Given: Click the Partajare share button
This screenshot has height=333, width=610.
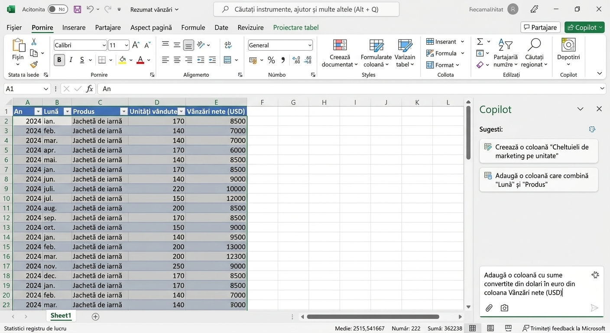Looking at the screenshot, I should pos(540,27).
